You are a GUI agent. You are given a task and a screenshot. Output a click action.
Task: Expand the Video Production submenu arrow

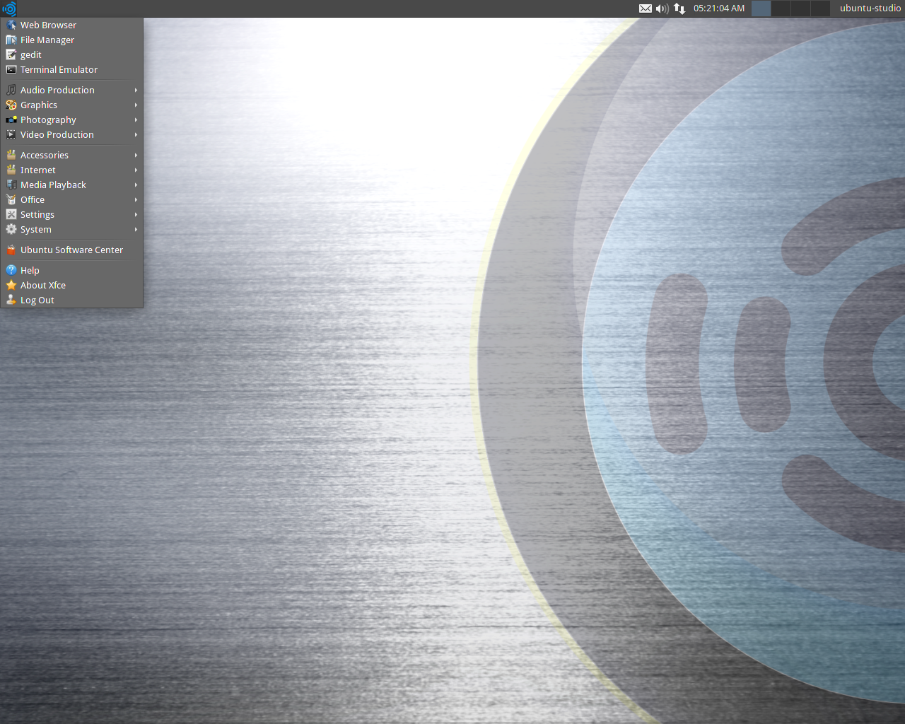pos(136,134)
